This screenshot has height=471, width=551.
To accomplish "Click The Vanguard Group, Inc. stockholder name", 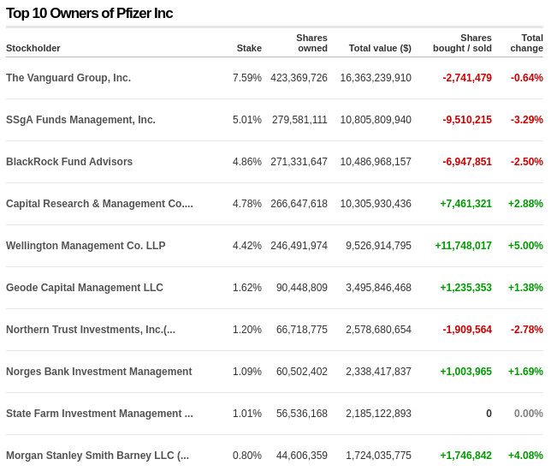I will click(68, 78).
